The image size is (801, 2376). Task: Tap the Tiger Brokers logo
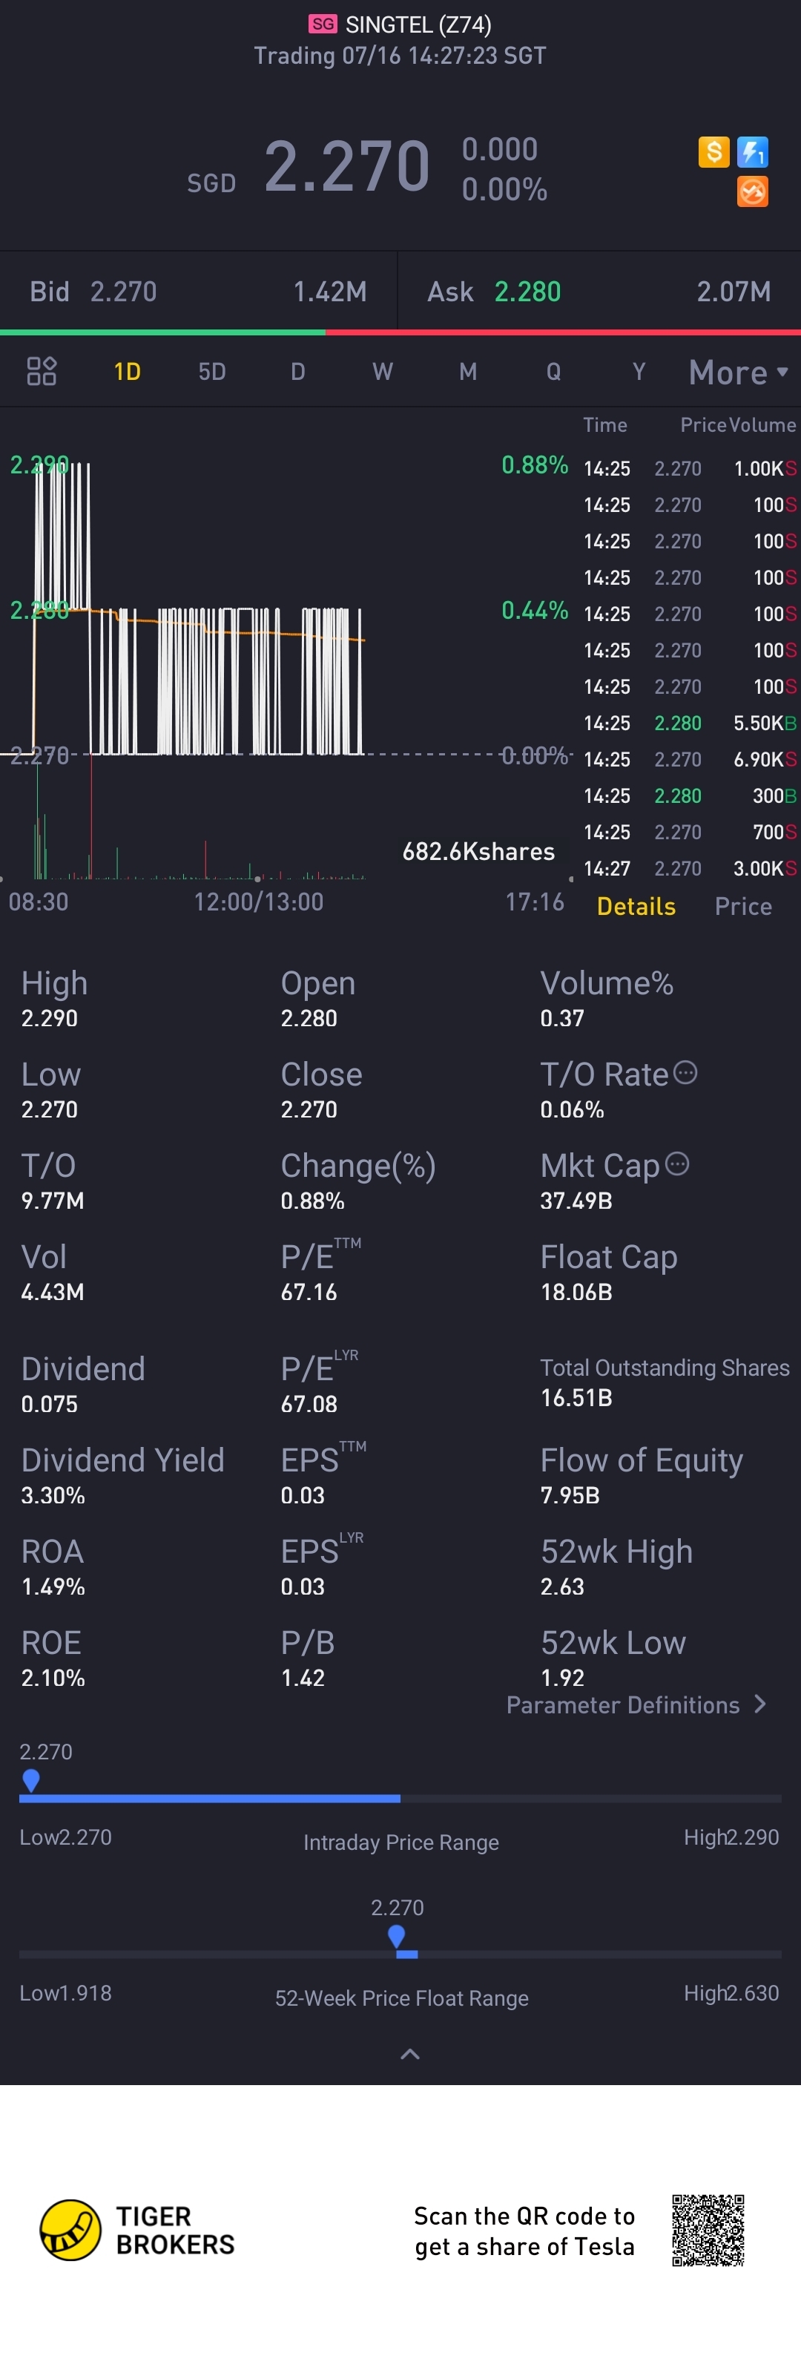[x=137, y=2231]
